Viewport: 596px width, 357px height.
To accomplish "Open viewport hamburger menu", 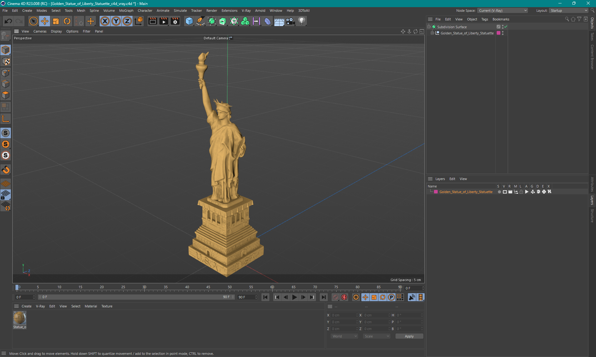I will 16,31.
